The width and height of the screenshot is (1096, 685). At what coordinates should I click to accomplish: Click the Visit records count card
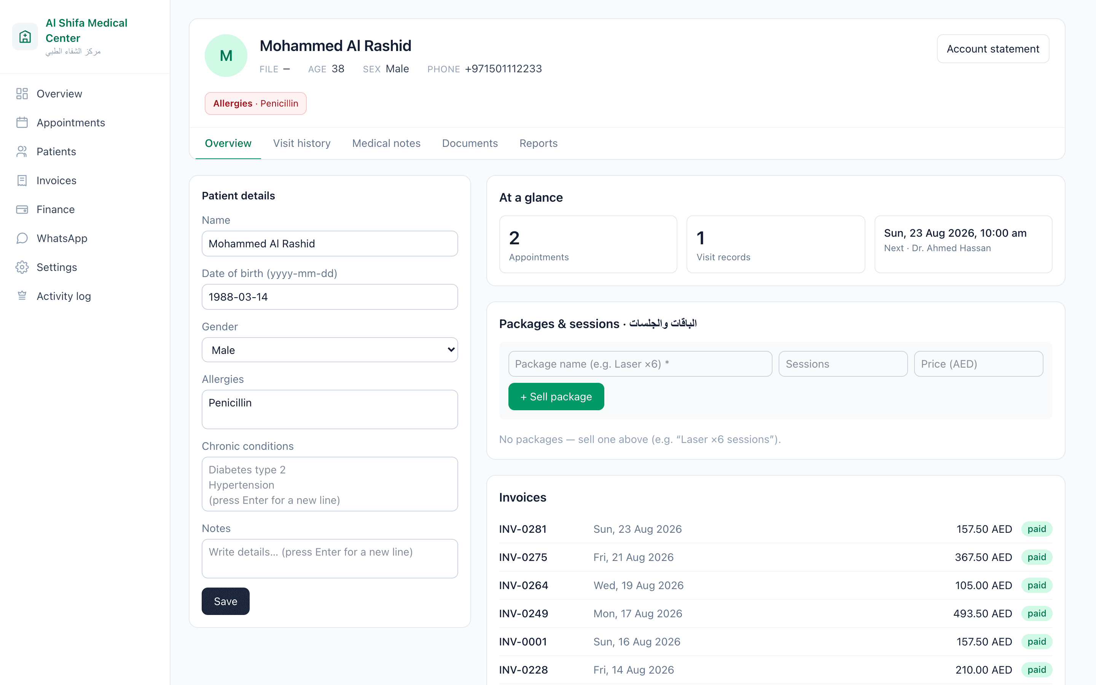[775, 244]
